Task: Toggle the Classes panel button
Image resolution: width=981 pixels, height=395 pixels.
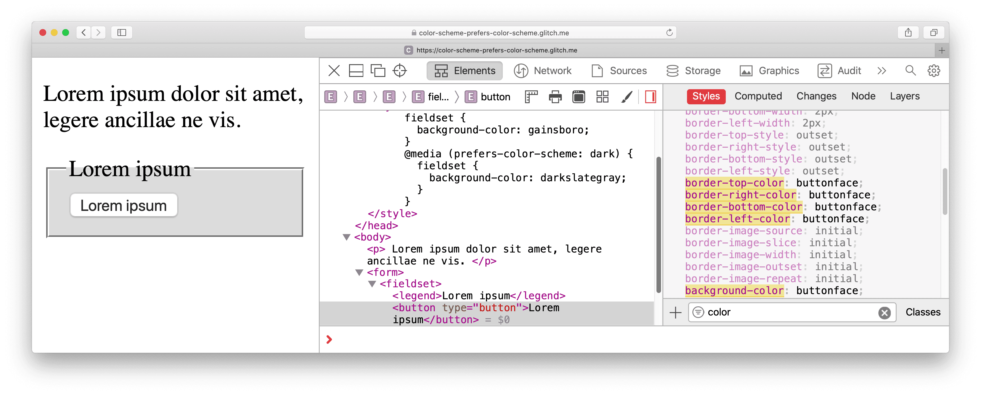Action: 920,312
